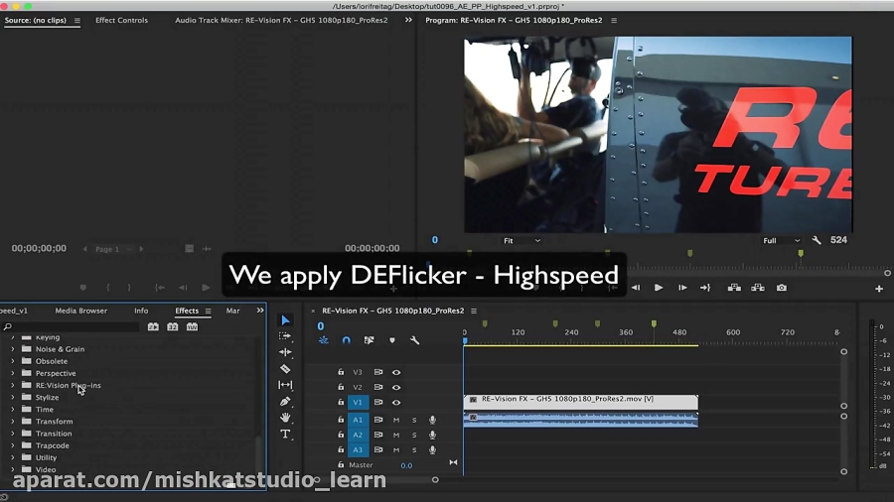Step back one frame in Program monitor

[x=635, y=288]
